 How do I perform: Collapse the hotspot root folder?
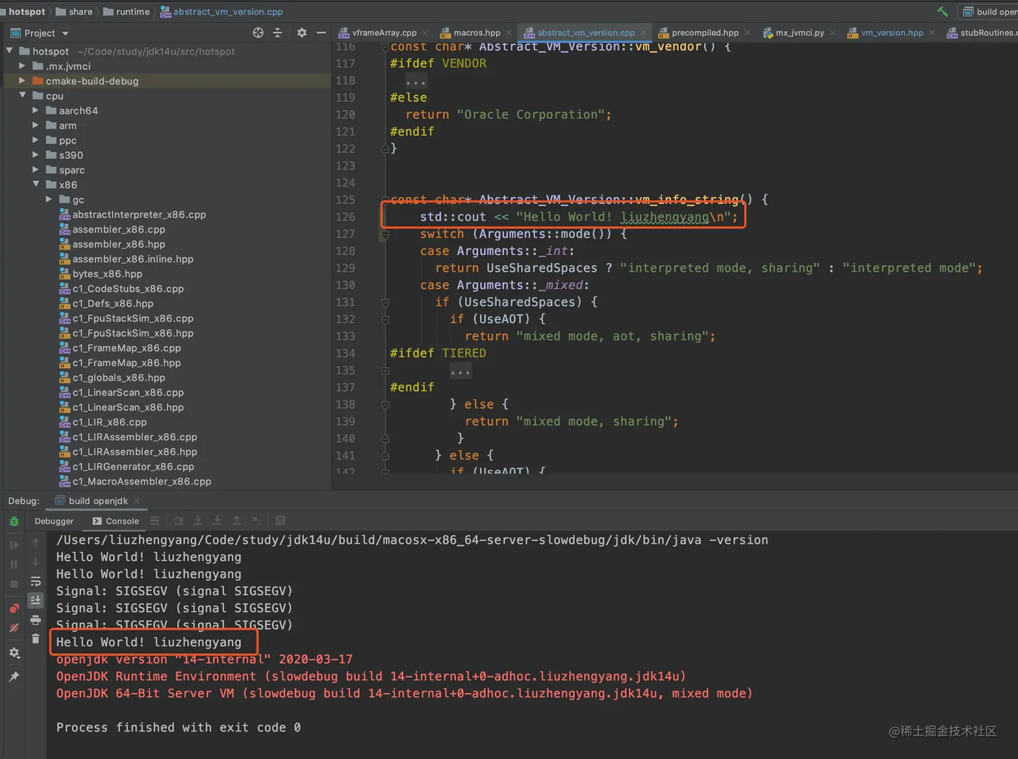9,51
